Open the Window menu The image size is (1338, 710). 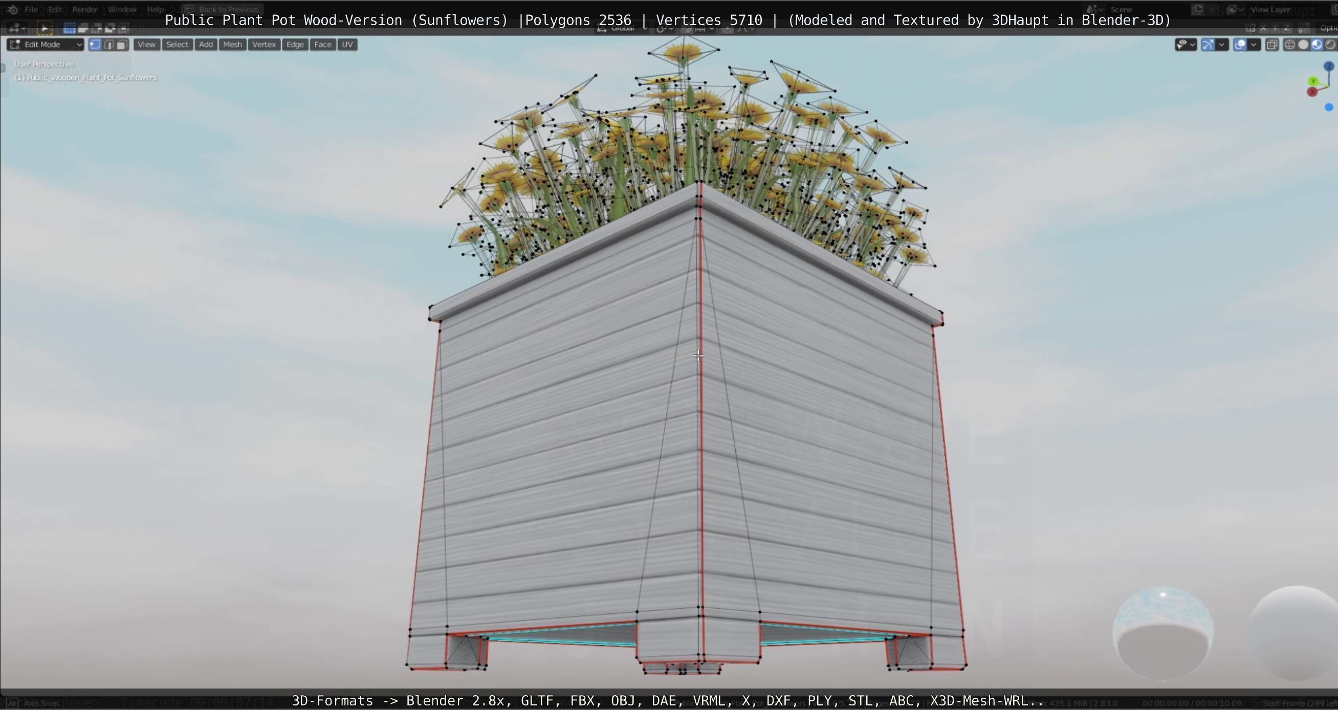[x=122, y=9]
